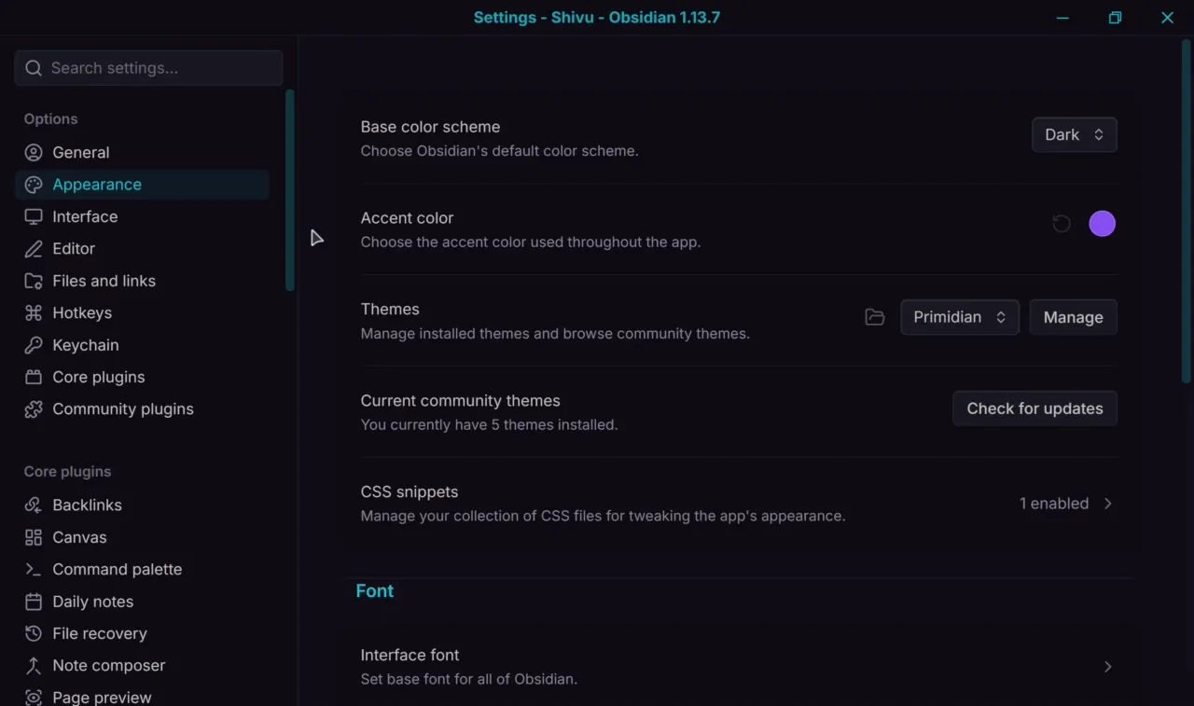Select the Appearance settings tab
Screen dimensions: 1194x706
pos(142,185)
